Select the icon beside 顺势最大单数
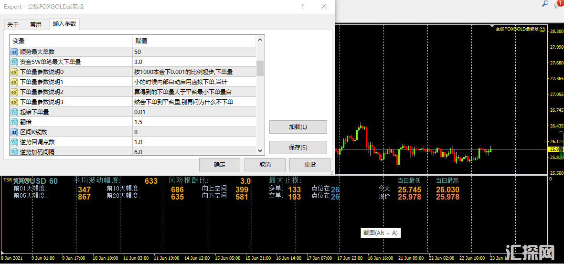The width and height of the screenshot is (564, 264). (14, 52)
